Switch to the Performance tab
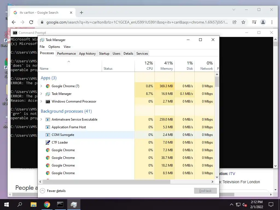The height and width of the screenshot is (210, 280). [66, 54]
